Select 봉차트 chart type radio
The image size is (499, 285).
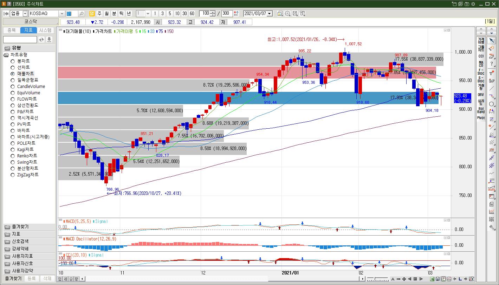point(13,61)
